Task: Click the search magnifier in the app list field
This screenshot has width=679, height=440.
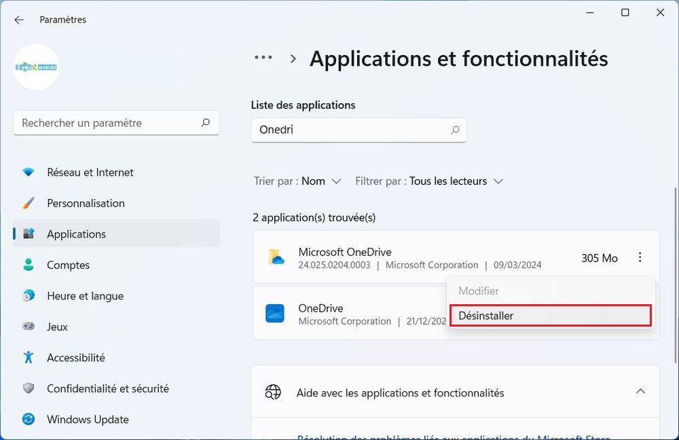Action: click(454, 130)
